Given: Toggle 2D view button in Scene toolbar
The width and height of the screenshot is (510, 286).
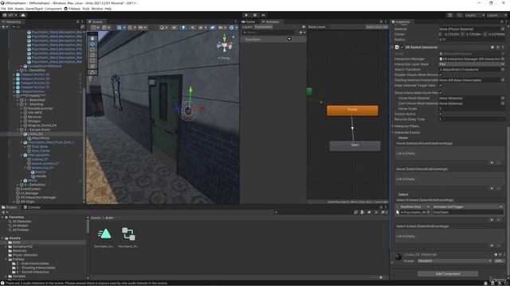Looking at the screenshot, I should click(174, 28).
